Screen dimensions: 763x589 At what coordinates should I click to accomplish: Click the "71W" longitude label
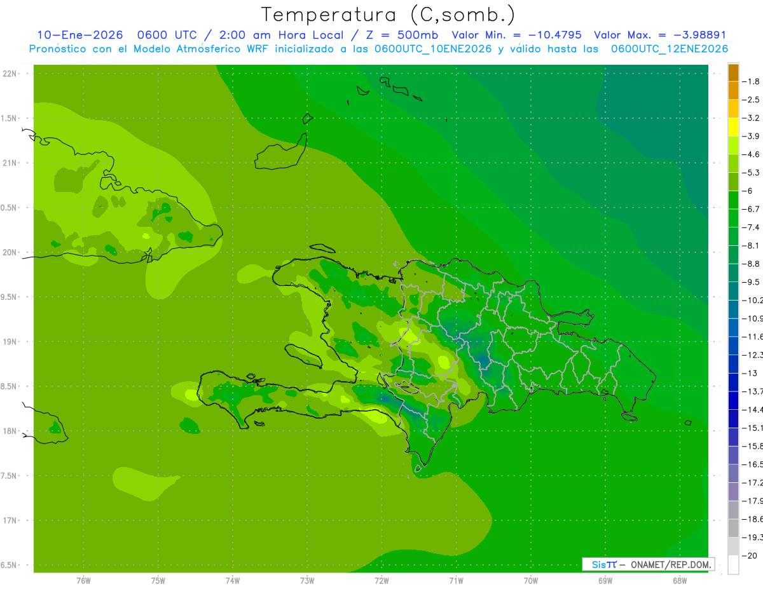click(456, 580)
